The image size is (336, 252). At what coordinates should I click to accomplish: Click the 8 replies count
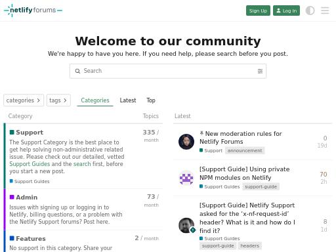tap(325, 222)
